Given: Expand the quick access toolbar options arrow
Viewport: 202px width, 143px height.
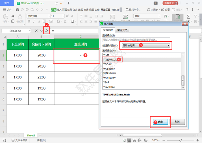Looking at the screenshot, I should point(47,10).
